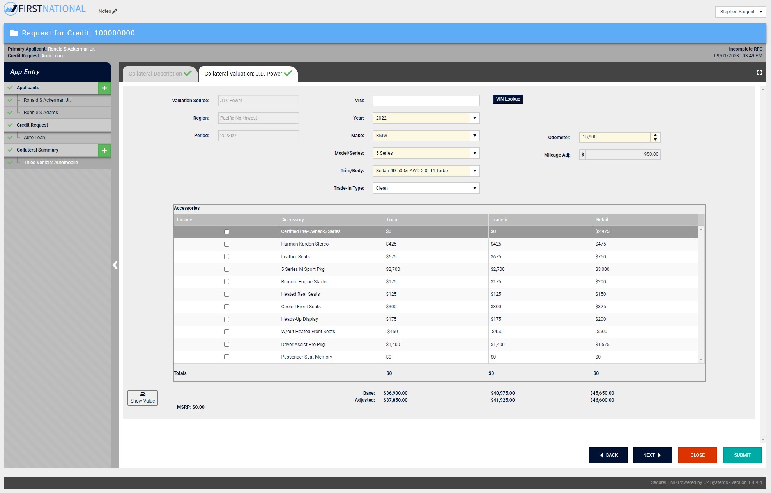Click the checkmark on the Collateral Description tab
The height and width of the screenshot is (493, 771).
188,73
